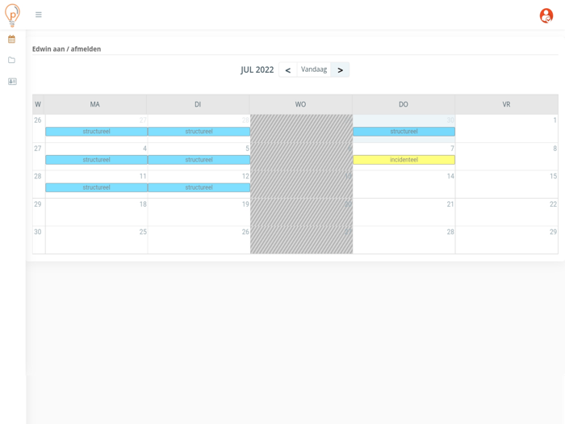Open the folder icon in sidebar
Screen dimensions: 565x424
click(11, 61)
